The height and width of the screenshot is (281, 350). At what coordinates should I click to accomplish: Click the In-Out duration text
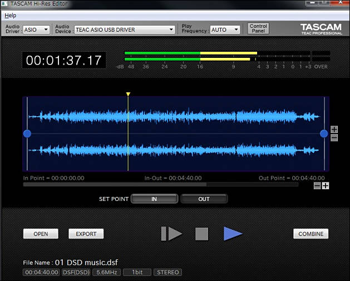click(x=173, y=178)
